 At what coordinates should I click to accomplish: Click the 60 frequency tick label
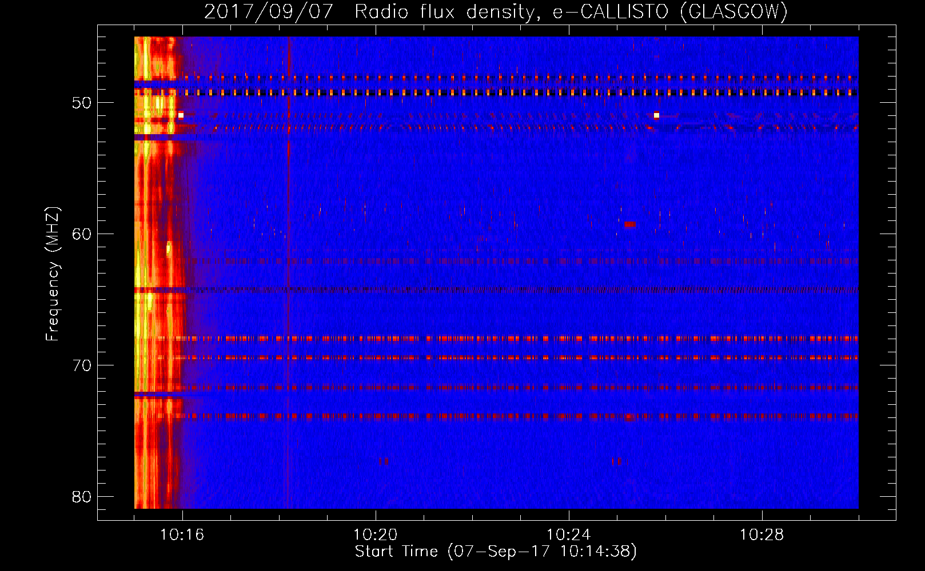(82, 234)
